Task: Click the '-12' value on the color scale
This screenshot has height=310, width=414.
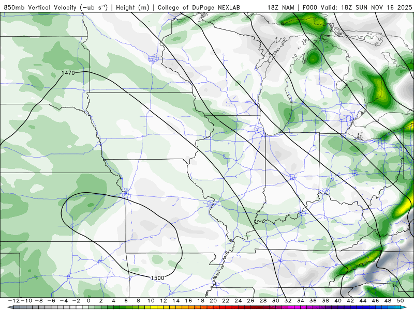Action: tap(14, 301)
